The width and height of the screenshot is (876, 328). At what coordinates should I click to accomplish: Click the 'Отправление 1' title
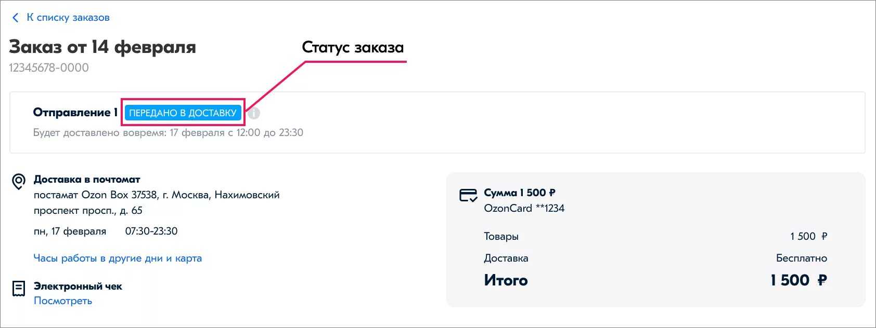[75, 112]
